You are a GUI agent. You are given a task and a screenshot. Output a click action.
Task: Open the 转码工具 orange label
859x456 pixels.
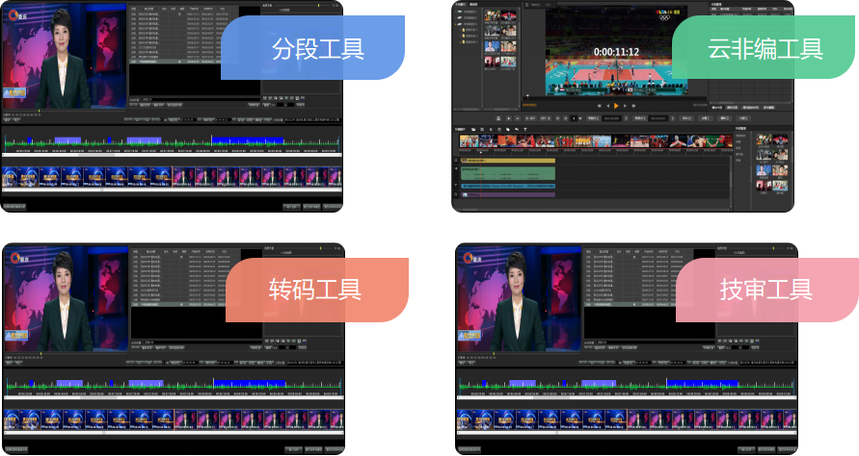click(316, 289)
